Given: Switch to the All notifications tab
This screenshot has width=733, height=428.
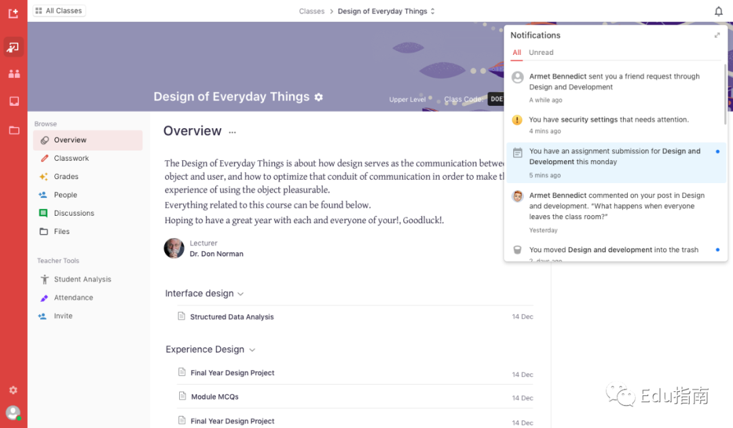Looking at the screenshot, I should point(516,53).
